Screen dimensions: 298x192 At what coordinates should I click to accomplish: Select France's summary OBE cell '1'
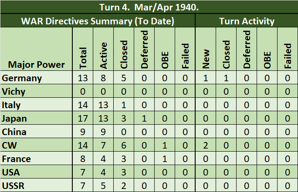tap(165, 159)
